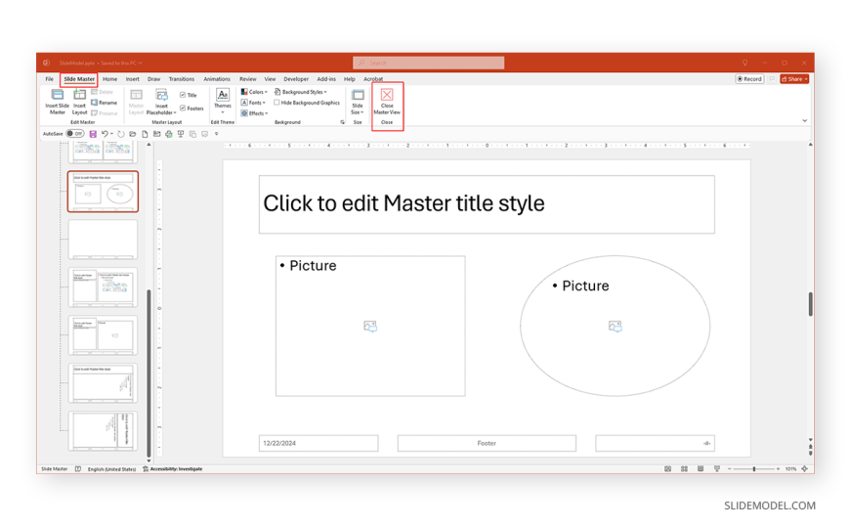Turn on the AutoSave toggle
The image size is (850, 527).
tap(75, 134)
